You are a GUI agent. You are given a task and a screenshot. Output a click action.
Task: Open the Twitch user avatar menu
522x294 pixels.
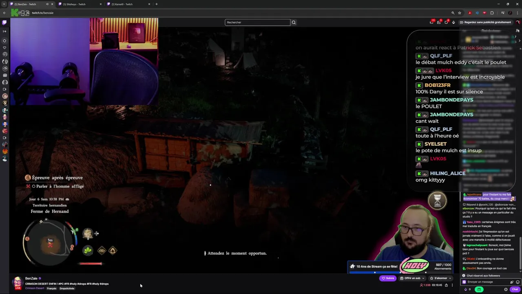pos(518,22)
